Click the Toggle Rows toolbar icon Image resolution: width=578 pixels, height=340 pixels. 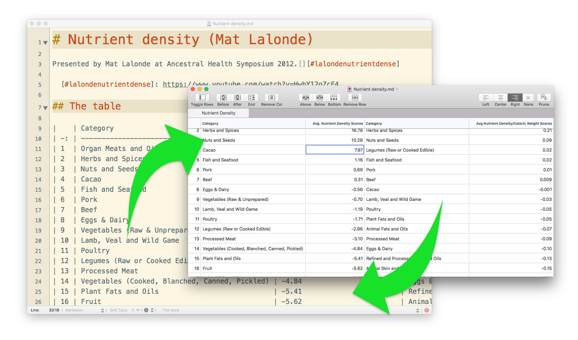point(202,98)
